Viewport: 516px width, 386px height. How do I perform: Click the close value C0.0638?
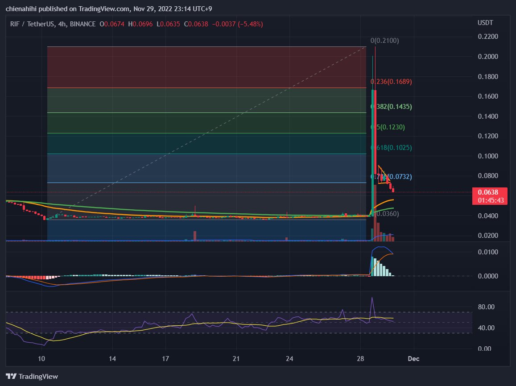[196, 24]
